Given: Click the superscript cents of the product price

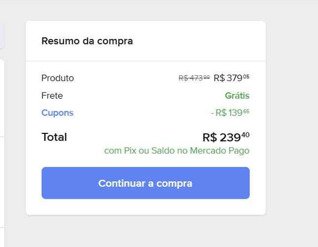Looking at the screenshot, I should (246, 76).
